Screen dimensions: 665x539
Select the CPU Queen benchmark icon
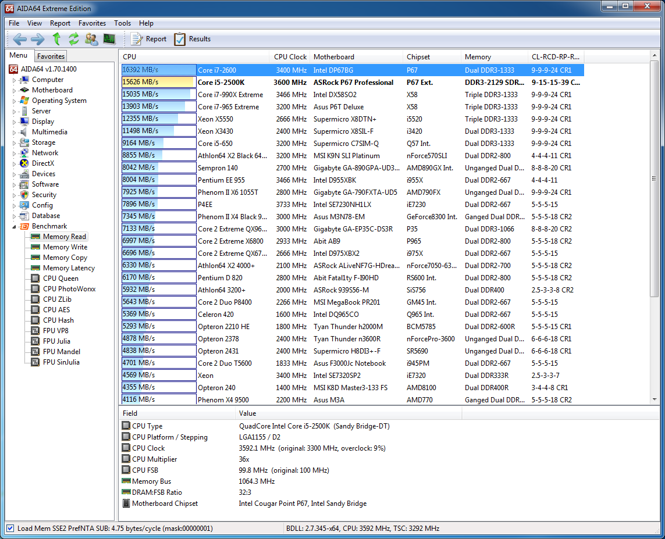click(x=35, y=279)
